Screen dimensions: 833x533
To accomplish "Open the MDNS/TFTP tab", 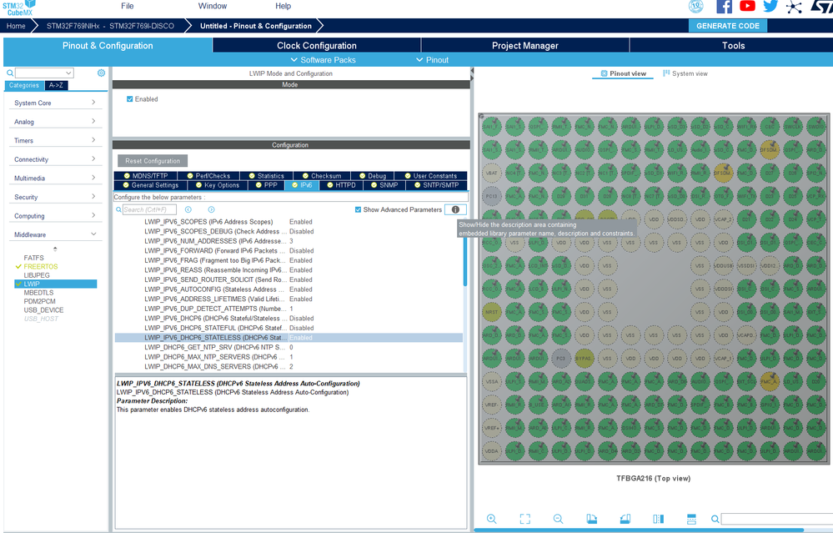I will tap(146, 175).
